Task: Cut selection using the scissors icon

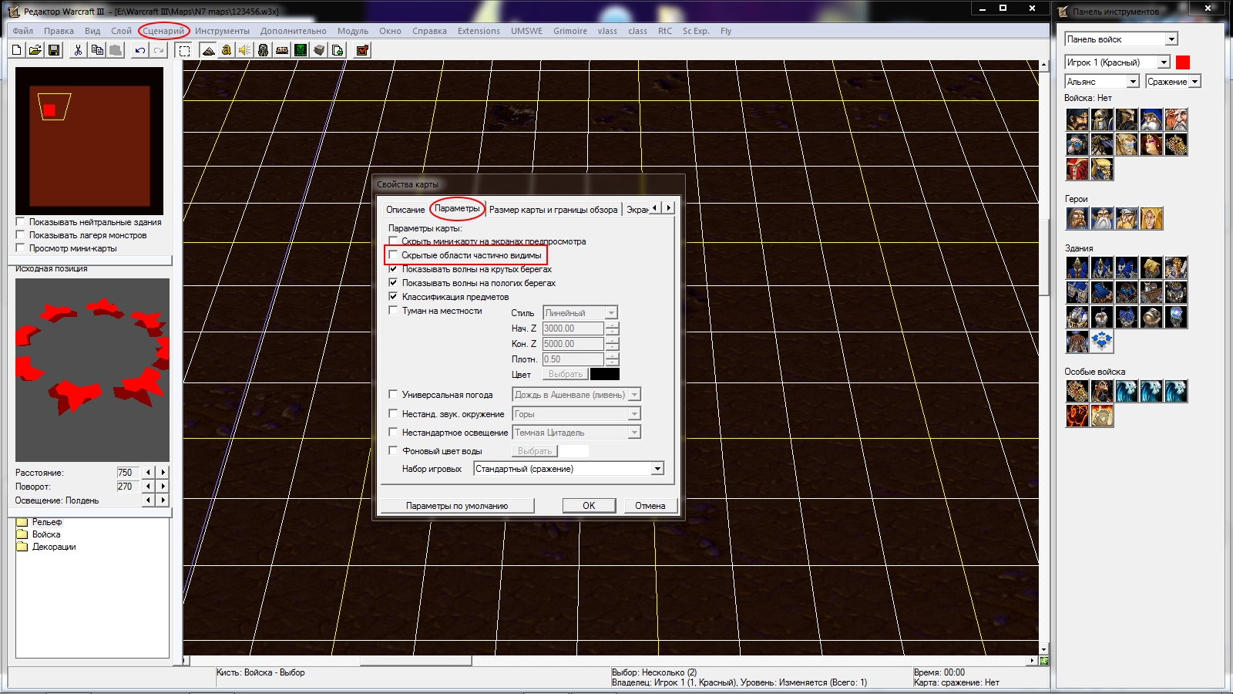Action: pos(78,50)
